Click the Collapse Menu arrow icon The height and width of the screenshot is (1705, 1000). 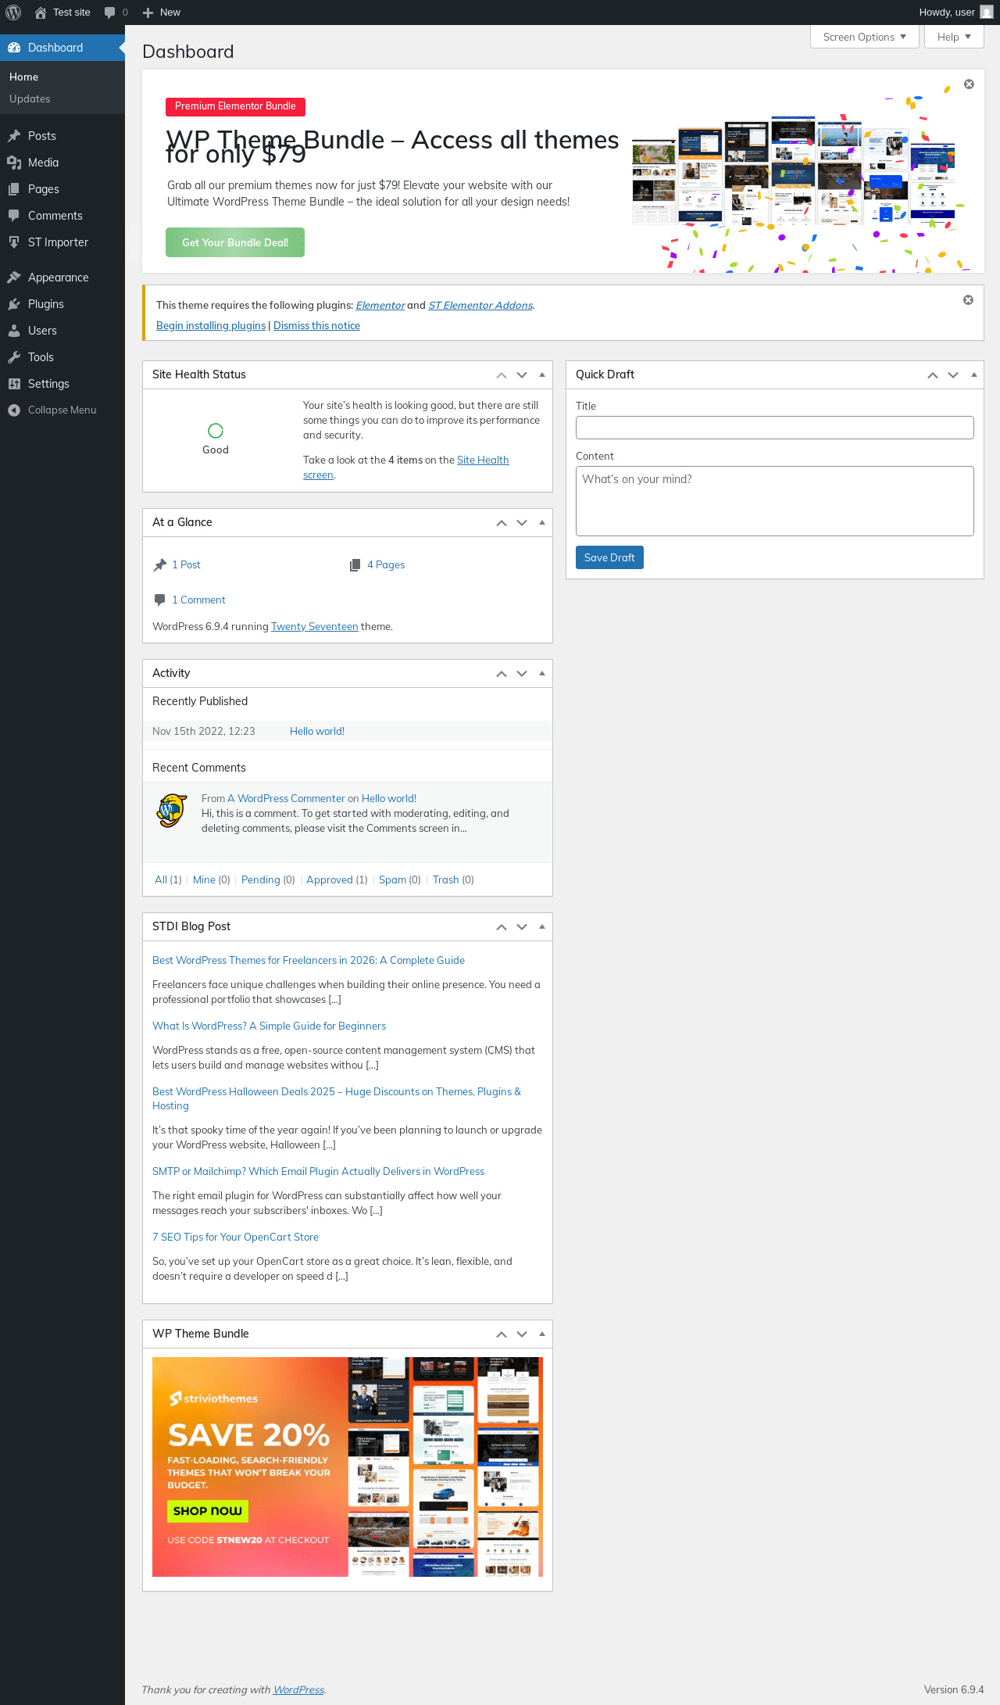14,410
